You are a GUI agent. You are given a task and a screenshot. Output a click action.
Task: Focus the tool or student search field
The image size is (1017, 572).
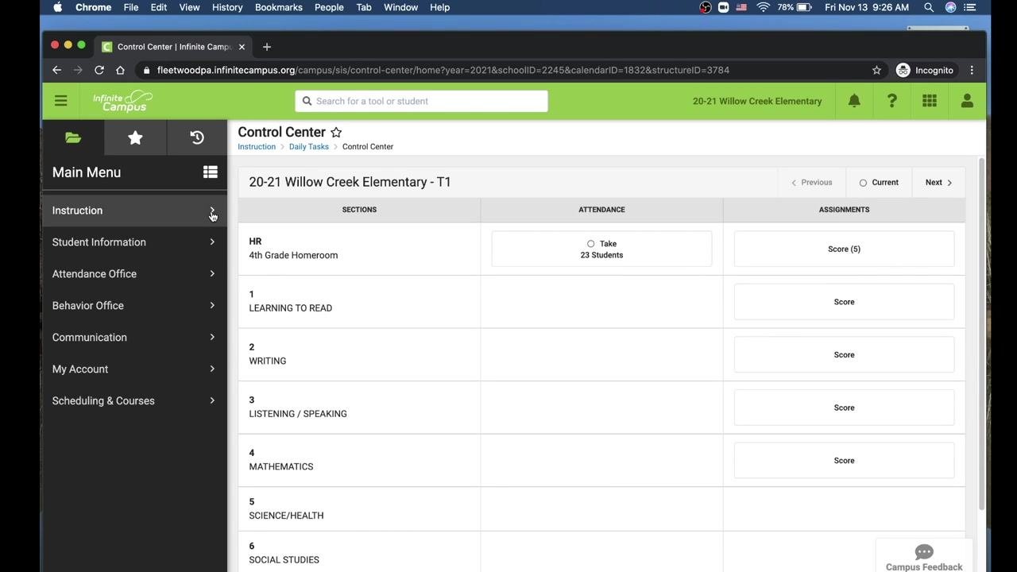point(421,101)
